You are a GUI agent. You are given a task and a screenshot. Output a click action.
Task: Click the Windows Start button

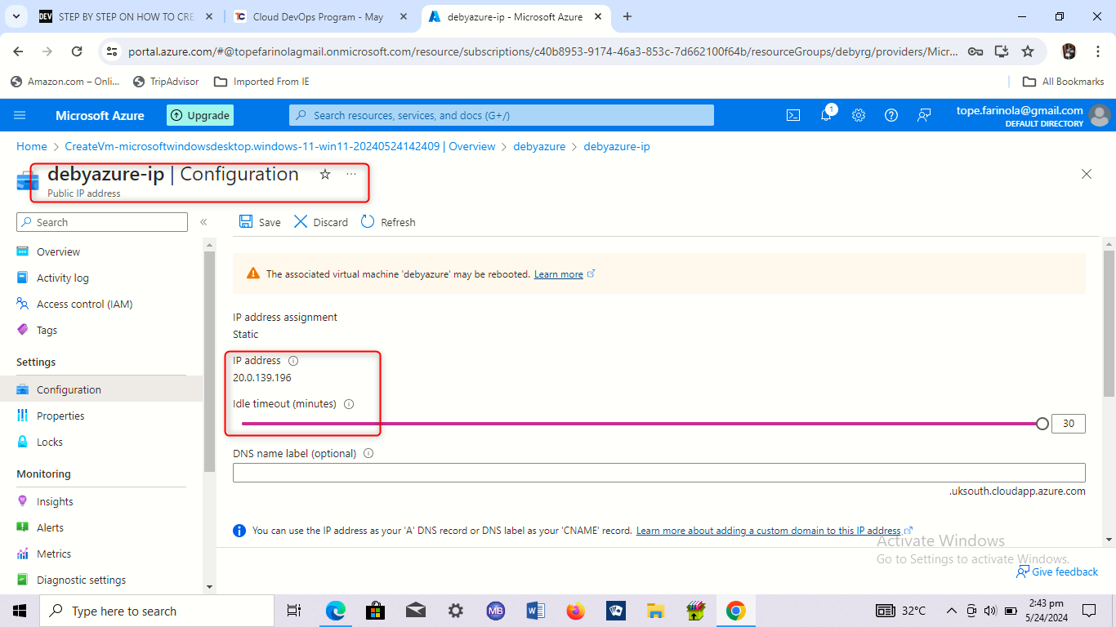(20, 611)
